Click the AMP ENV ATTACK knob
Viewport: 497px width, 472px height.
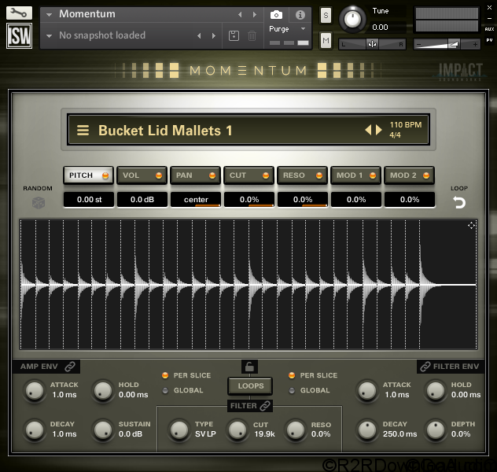[x=35, y=390]
